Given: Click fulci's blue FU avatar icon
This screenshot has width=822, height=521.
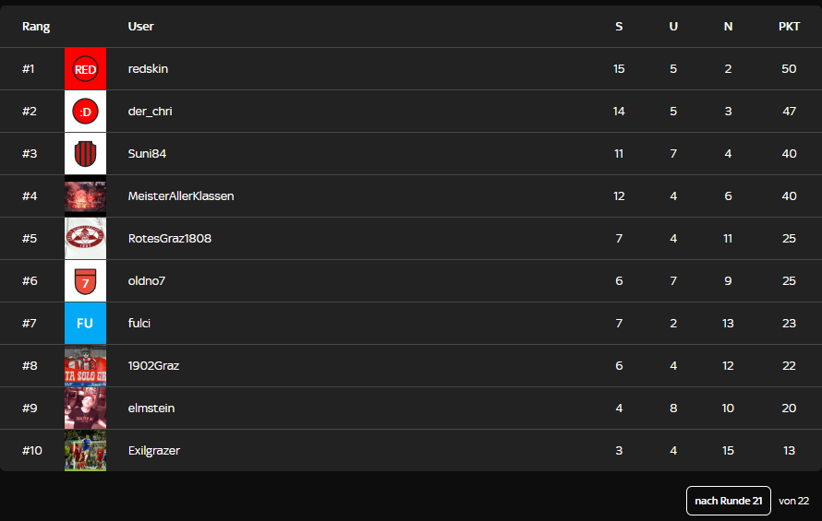Looking at the screenshot, I should 85,324.
